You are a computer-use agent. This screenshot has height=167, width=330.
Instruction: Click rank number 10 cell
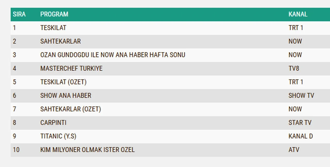(16, 150)
